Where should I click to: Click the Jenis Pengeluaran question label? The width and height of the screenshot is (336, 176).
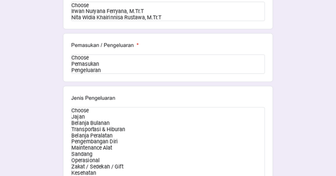click(x=93, y=98)
